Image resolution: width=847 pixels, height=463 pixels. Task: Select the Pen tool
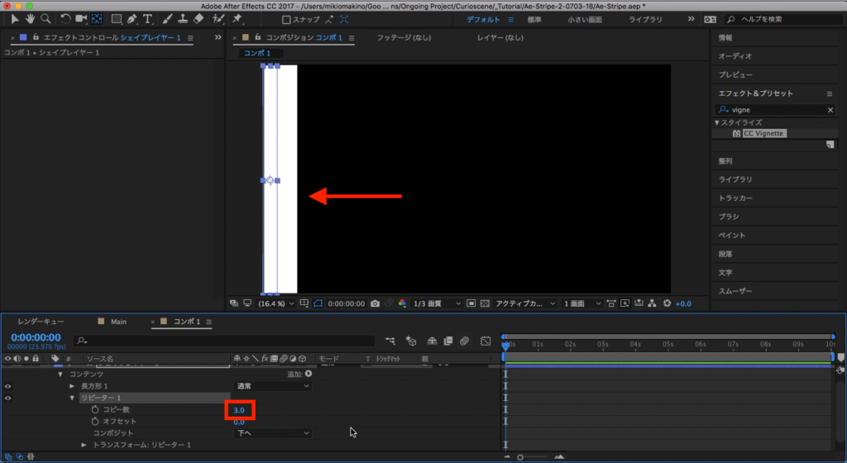click(132, 18)
